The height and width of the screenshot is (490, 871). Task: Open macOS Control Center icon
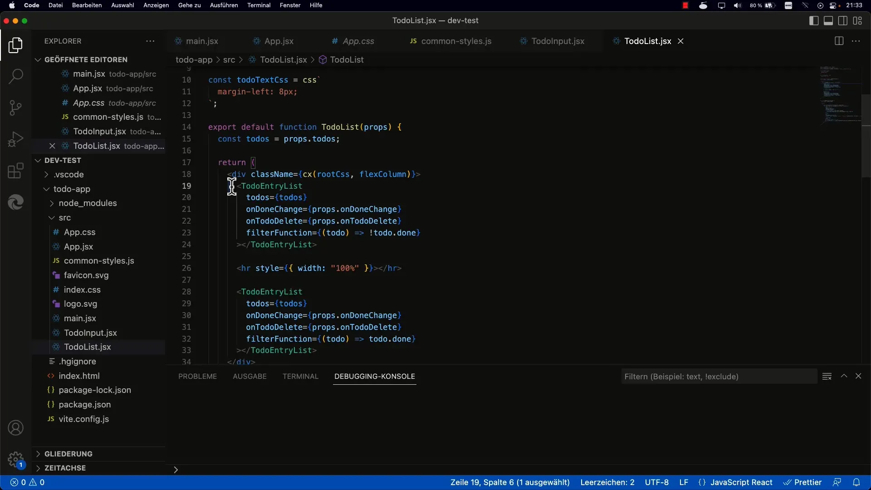click(833, 5)
